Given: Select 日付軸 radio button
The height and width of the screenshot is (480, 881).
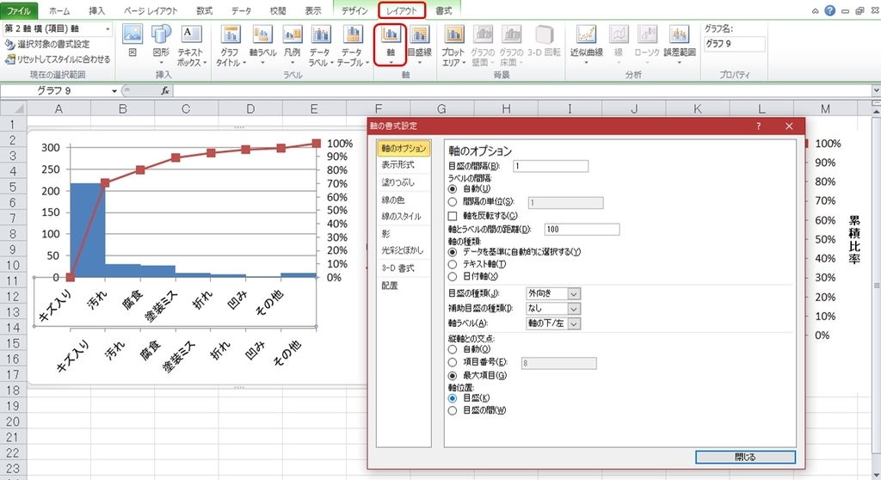Looking at the screenshot, I should pyautogui.click(x=453, y=276).
